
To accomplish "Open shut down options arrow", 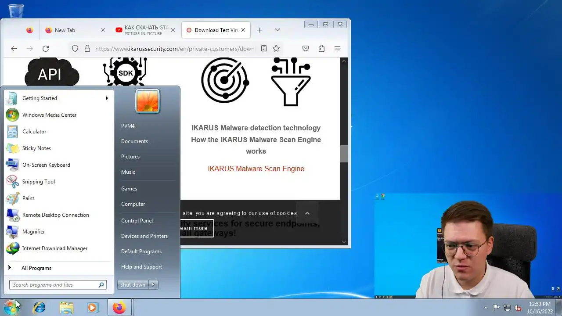I will [x=153, y=285].
